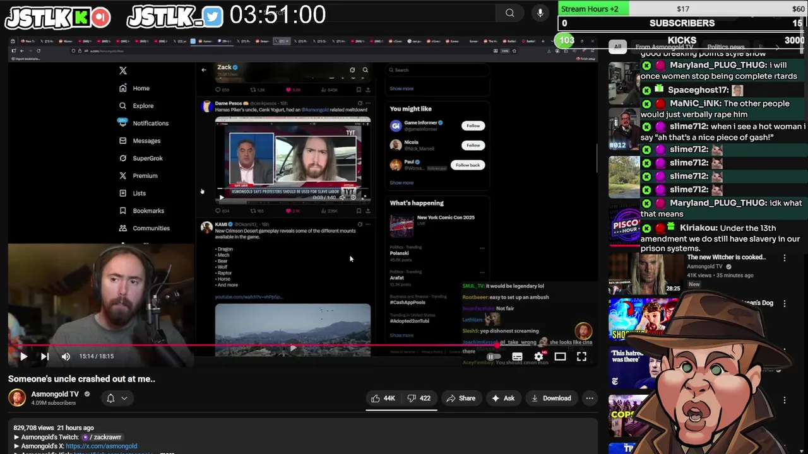
Task: Dislike the video showing 422
Action: point(419,398)
